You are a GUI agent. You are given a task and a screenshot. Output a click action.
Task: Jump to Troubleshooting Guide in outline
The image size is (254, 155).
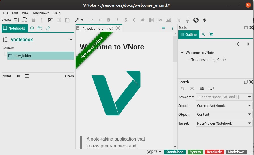[x=209, y=60]
